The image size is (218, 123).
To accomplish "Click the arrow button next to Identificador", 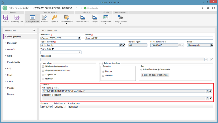I will point(80,38).
